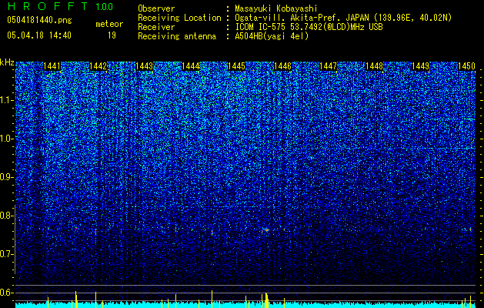
Task: Click the meteor count label
Action: pos(109,24)
